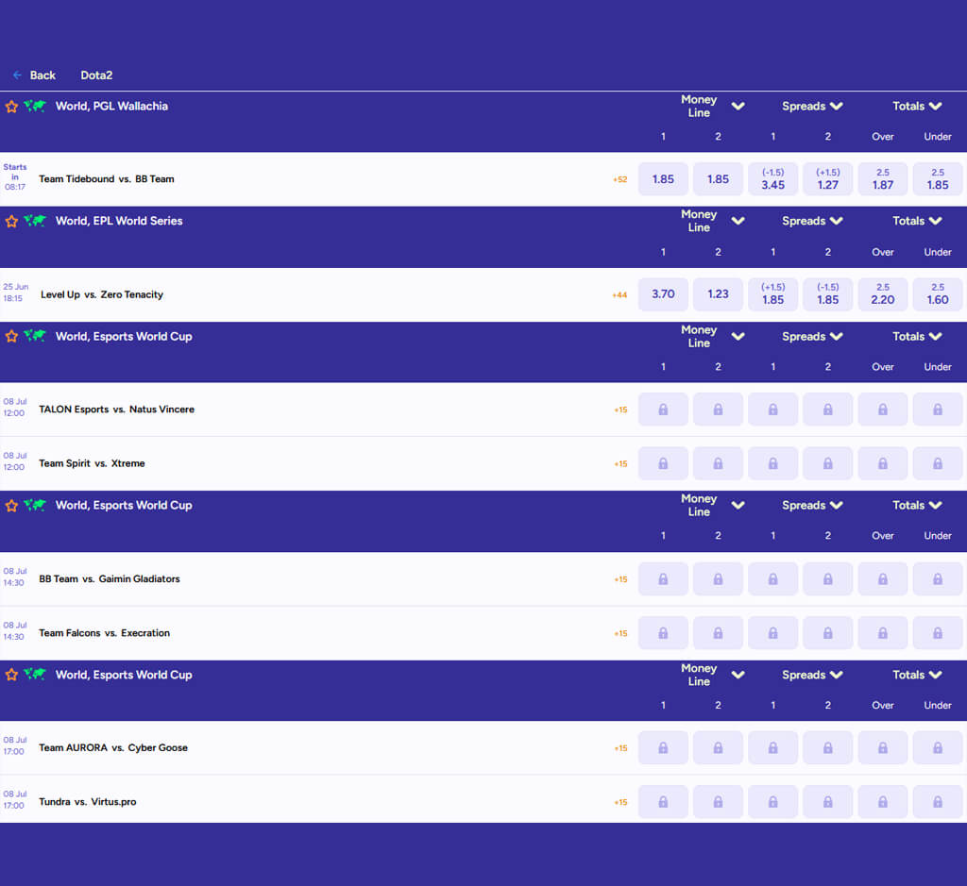The width and height of the screenshot is (967, 886).
Task: Click the world map icon beside EPL World Series
Action: [35, 221]
